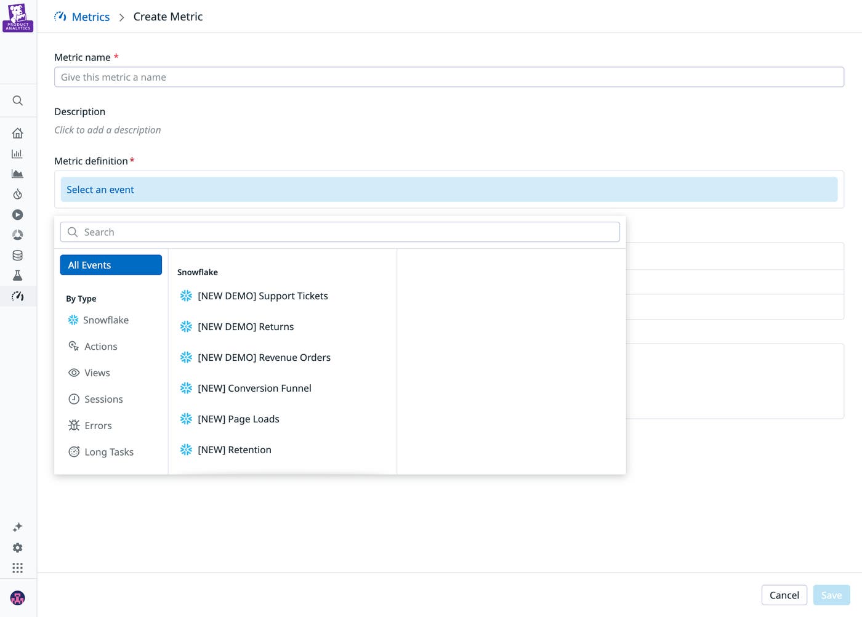
Task: Click snowflake icon beside Revenue Orders
Action: click(186, 358)
